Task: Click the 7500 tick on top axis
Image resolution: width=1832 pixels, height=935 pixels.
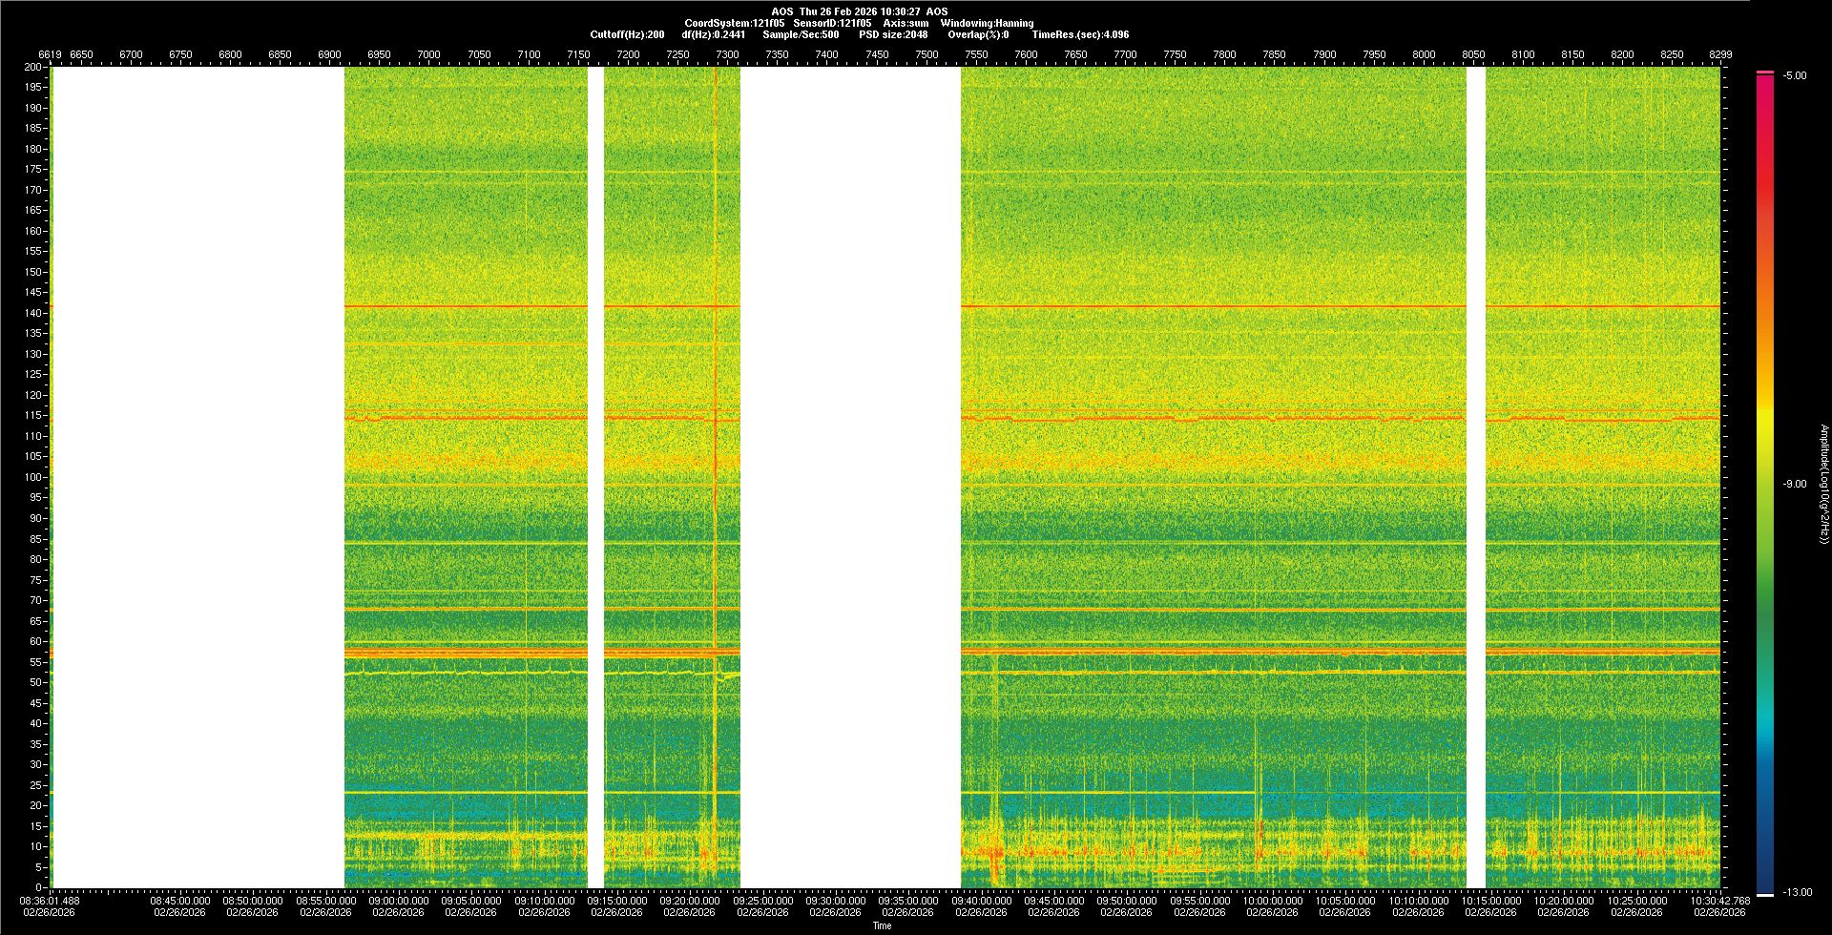Action: [x=926, y=54]
